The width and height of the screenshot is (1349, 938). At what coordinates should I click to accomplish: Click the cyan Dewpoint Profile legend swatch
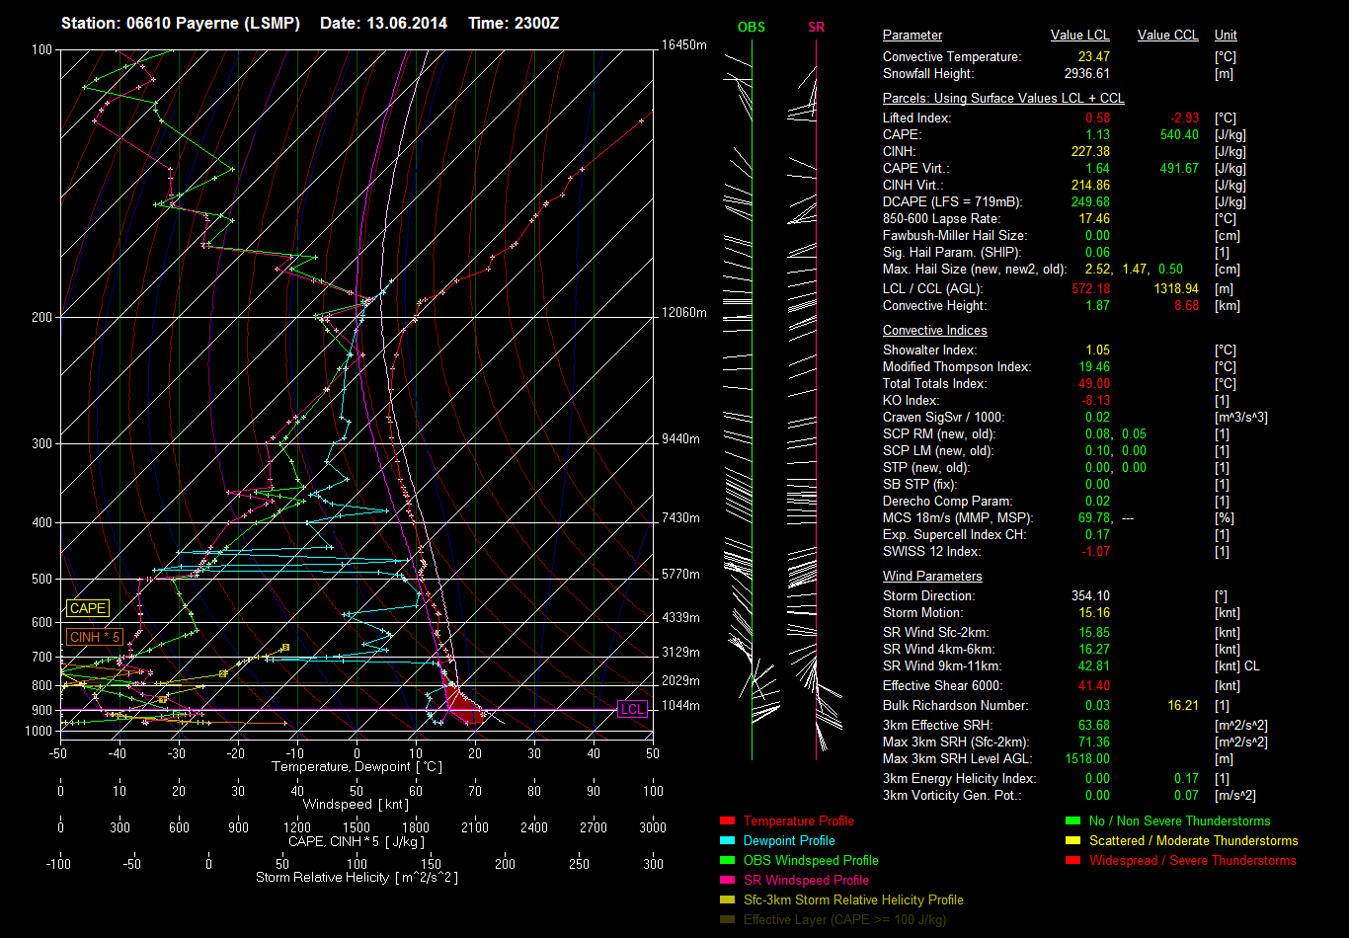coord(728,841)
